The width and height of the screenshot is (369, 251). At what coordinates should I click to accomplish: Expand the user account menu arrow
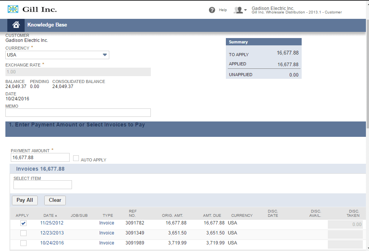246,10
